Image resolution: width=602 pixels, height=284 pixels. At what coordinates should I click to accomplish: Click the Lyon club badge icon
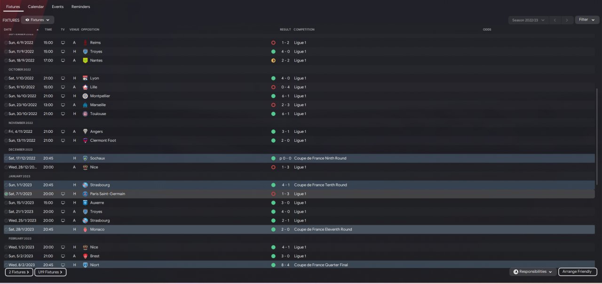(x=85, y=78)
